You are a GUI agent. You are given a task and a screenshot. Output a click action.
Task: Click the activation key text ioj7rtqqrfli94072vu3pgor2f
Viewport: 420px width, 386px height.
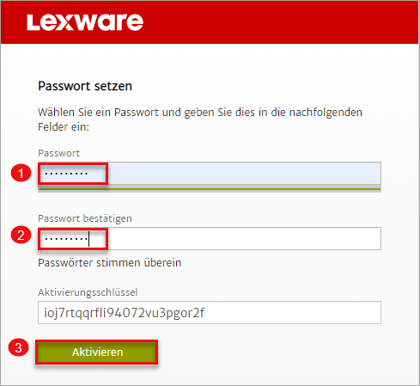(x=124, y=313)
